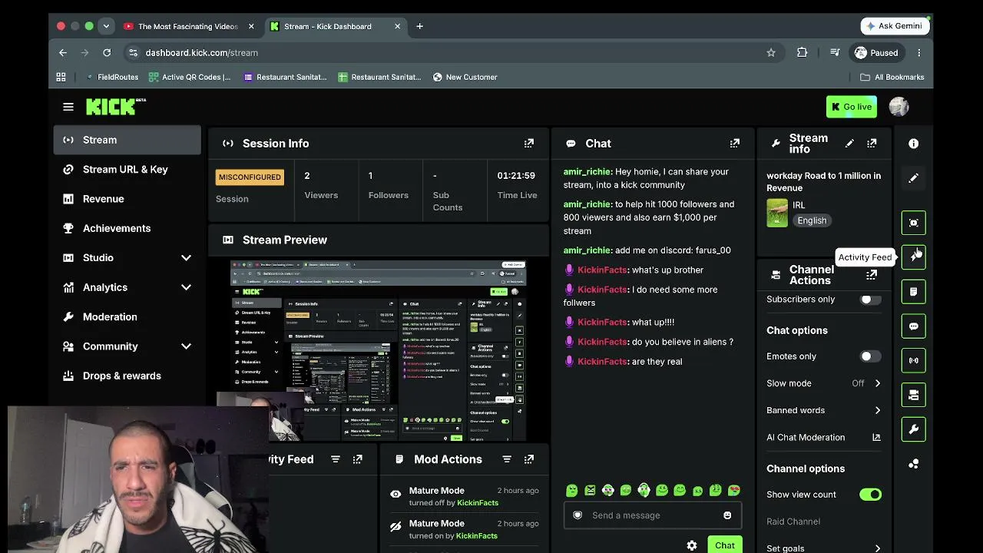
Task: Click the three-dots icon at rail bottom
Action: coord(914,464)
